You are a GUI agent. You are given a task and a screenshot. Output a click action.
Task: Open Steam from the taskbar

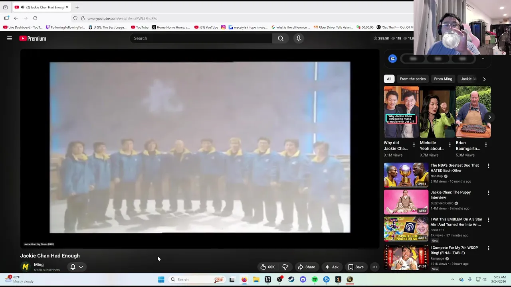coord(291,279)
